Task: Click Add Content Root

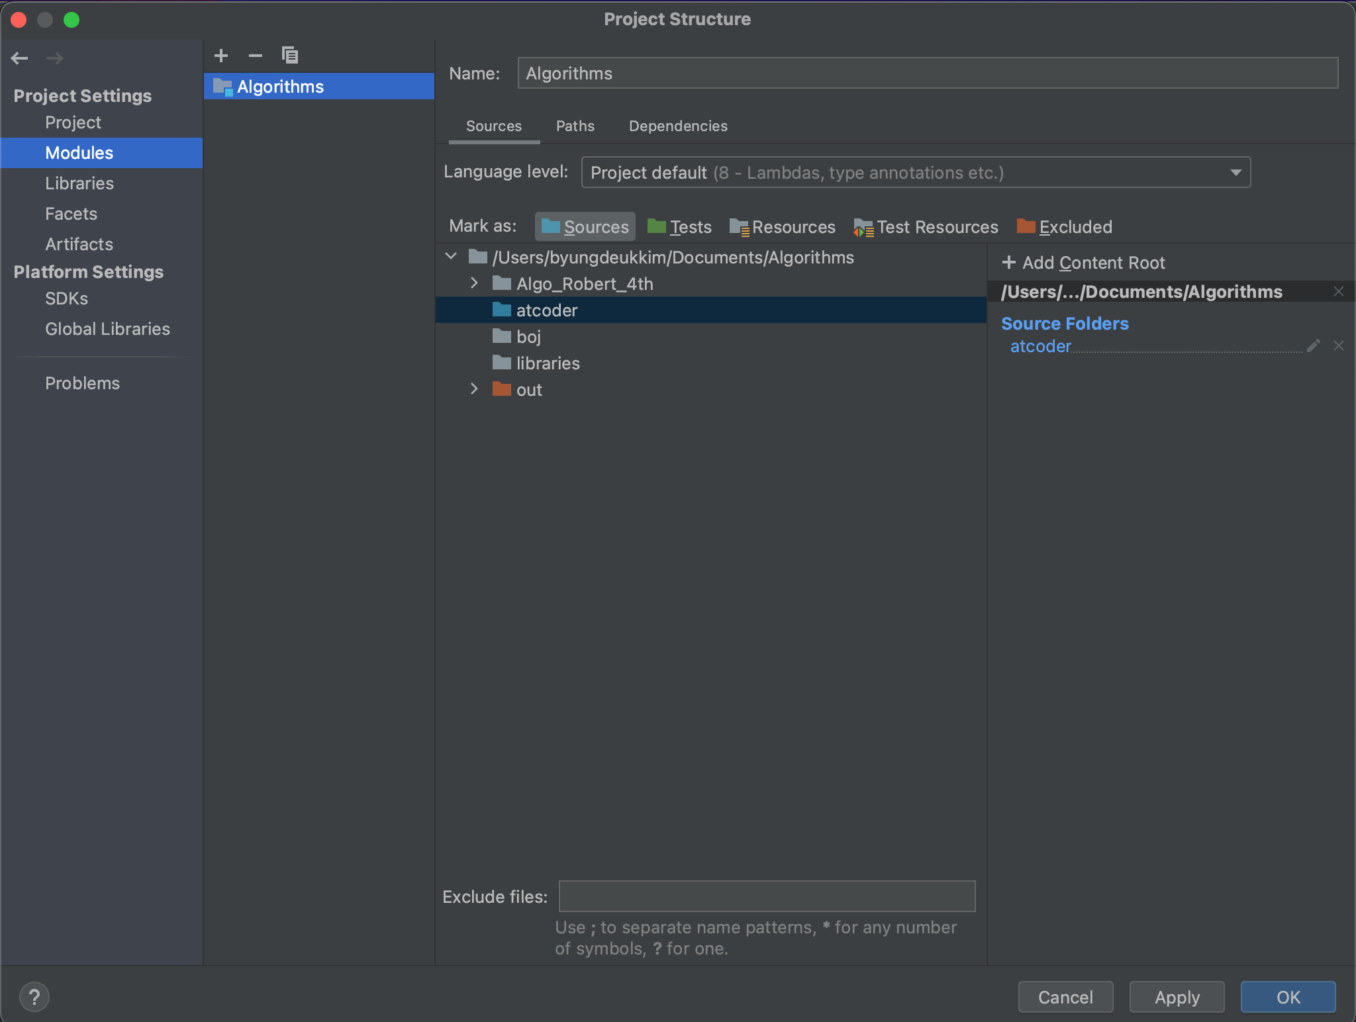Action: coord(1083,263)
